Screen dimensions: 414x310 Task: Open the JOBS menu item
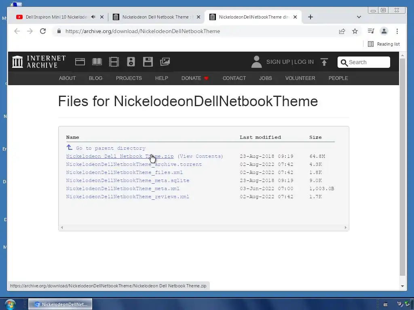coord(265,78)
